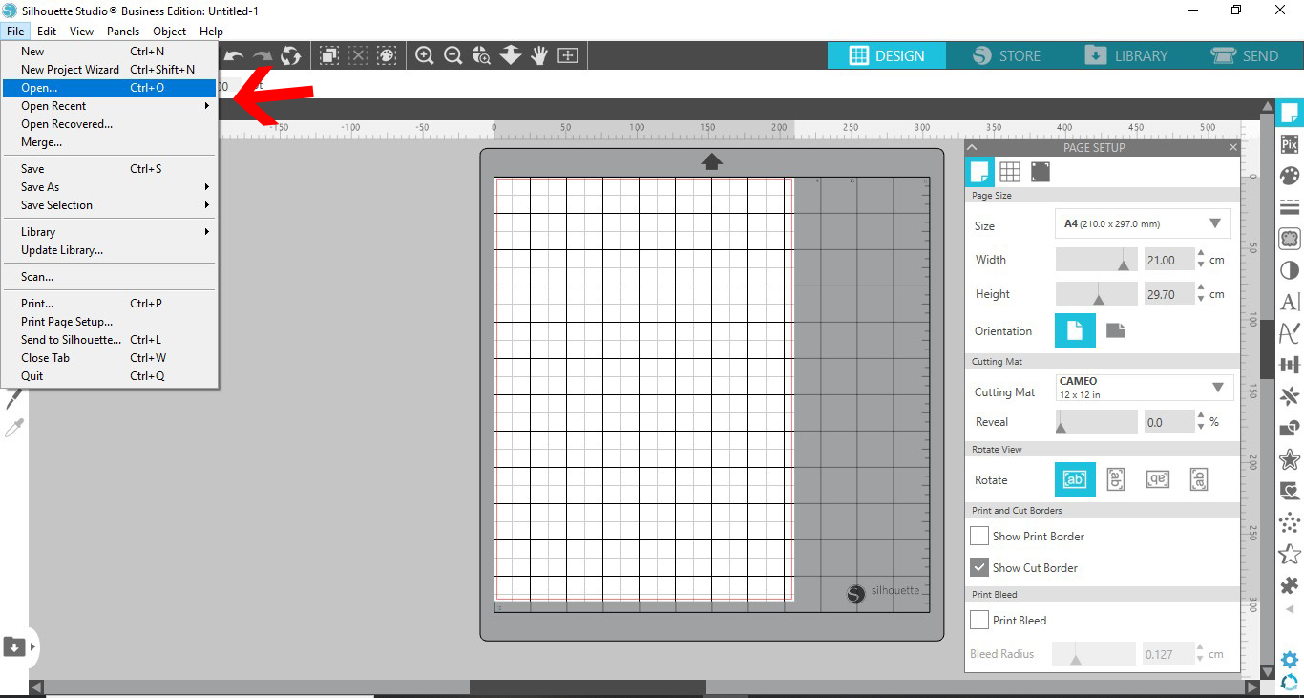Enable the Show Print Border checkbox

[x=979, y=536]
